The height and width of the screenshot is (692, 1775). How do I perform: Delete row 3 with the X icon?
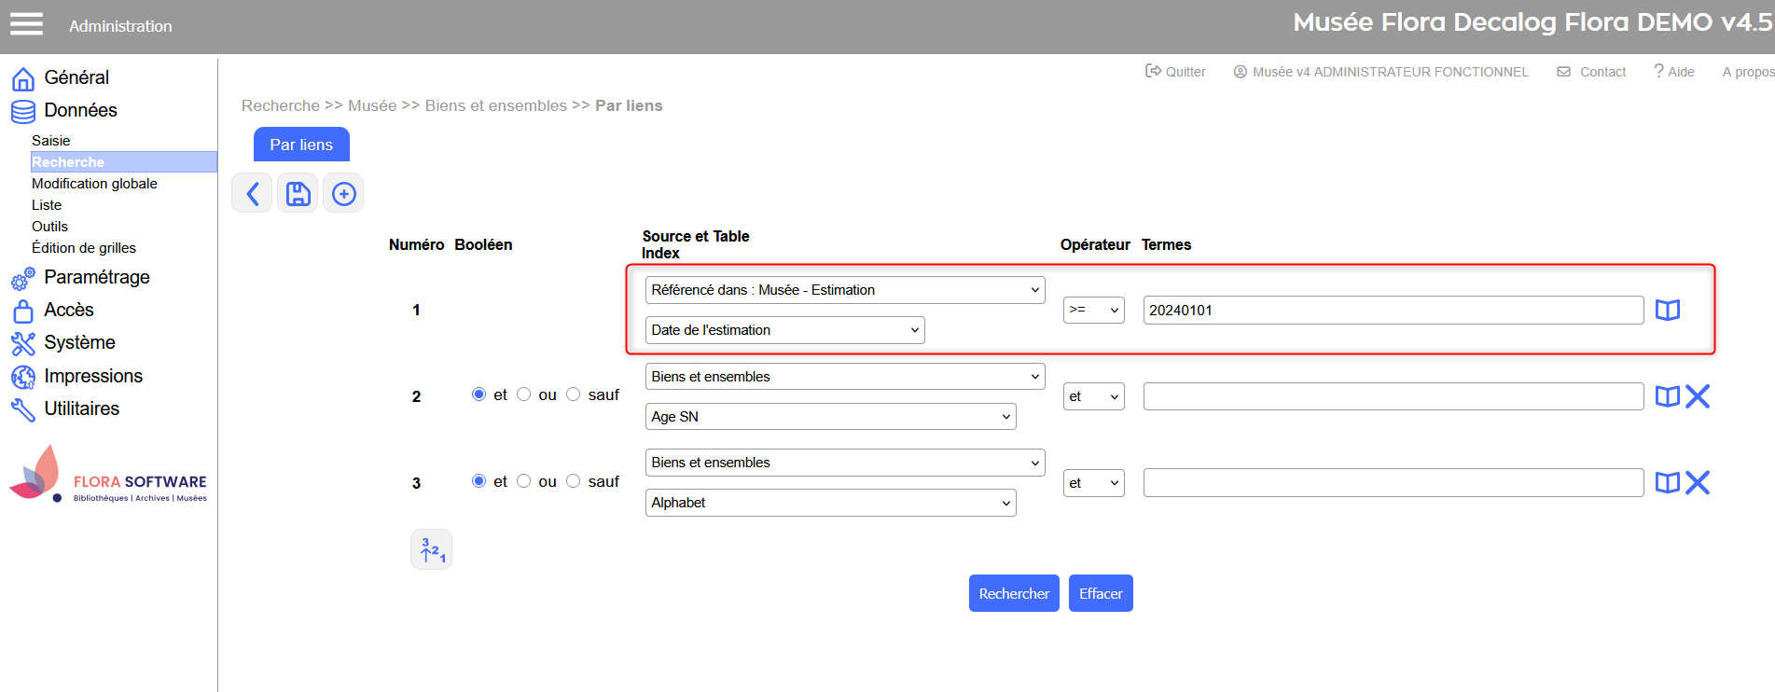[1698, 482]
